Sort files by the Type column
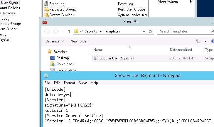 tap(209, 50)
